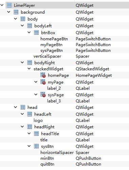The height and width of the screenshot is (170, 129).
Task: Select the label_2 object
Action: click(x=54, y=88)
